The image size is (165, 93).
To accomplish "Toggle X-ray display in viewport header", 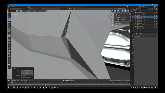I will [122, 11].
